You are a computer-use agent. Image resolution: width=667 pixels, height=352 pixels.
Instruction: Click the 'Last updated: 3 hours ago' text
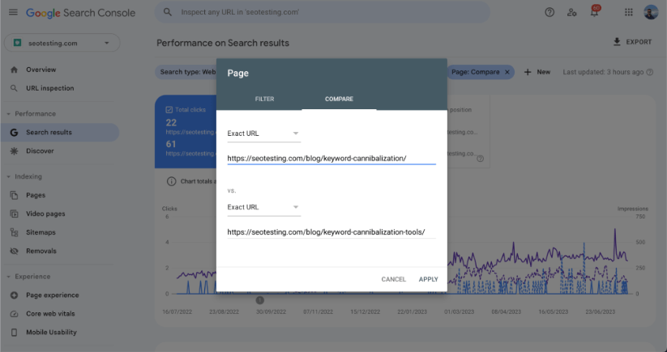click(603, 72)
